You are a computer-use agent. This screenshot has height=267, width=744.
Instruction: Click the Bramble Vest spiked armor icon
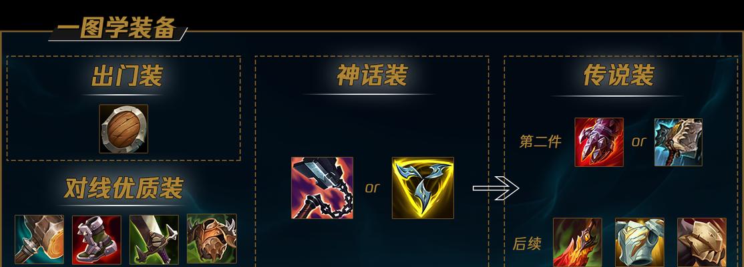[212, 240]
